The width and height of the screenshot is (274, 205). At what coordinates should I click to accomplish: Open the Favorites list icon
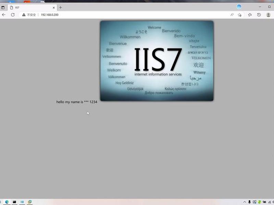click(x=250, y=15)
